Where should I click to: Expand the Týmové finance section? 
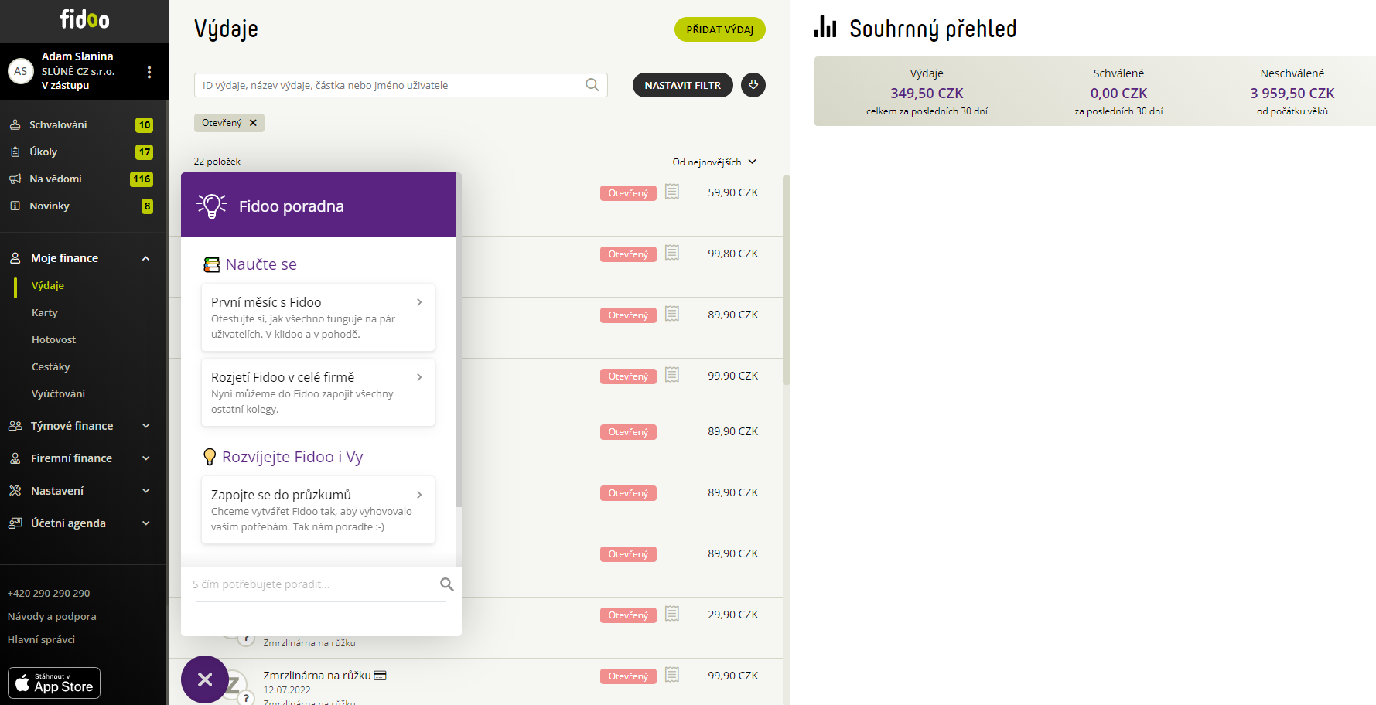(146, 426)
